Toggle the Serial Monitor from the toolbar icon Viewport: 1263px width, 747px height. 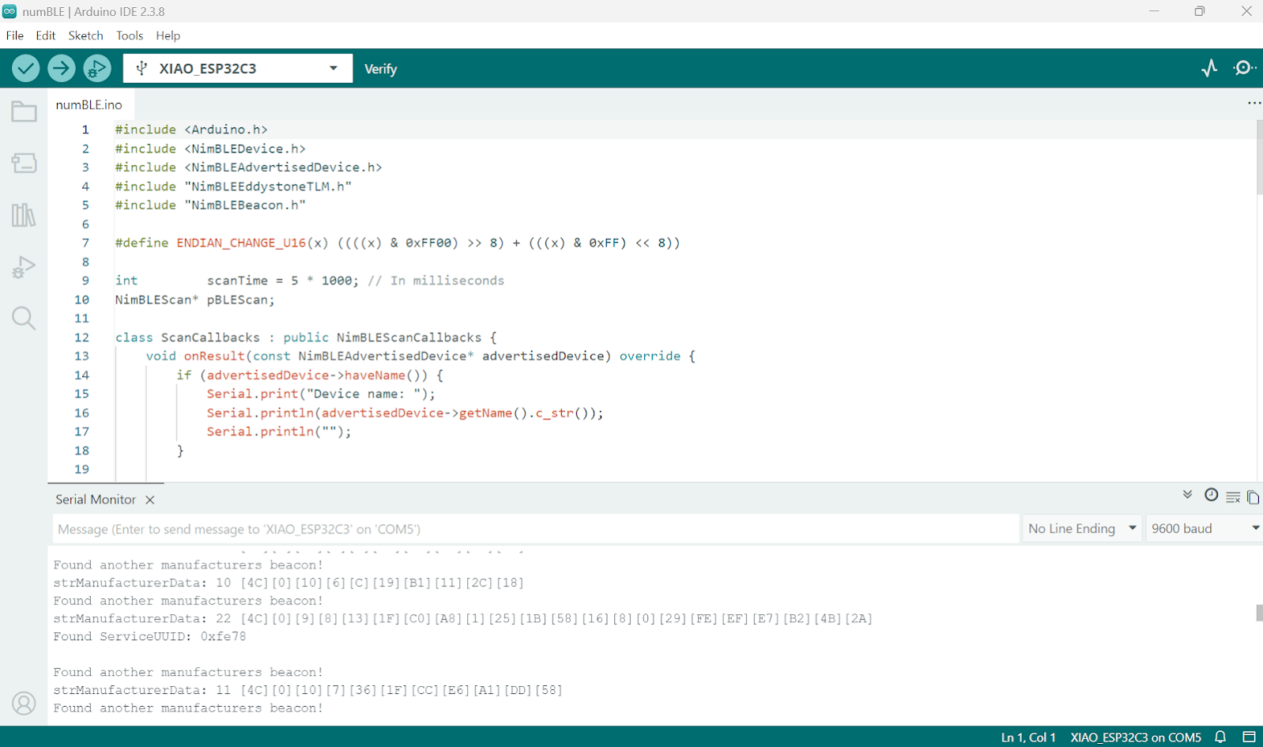point(1245,69)
